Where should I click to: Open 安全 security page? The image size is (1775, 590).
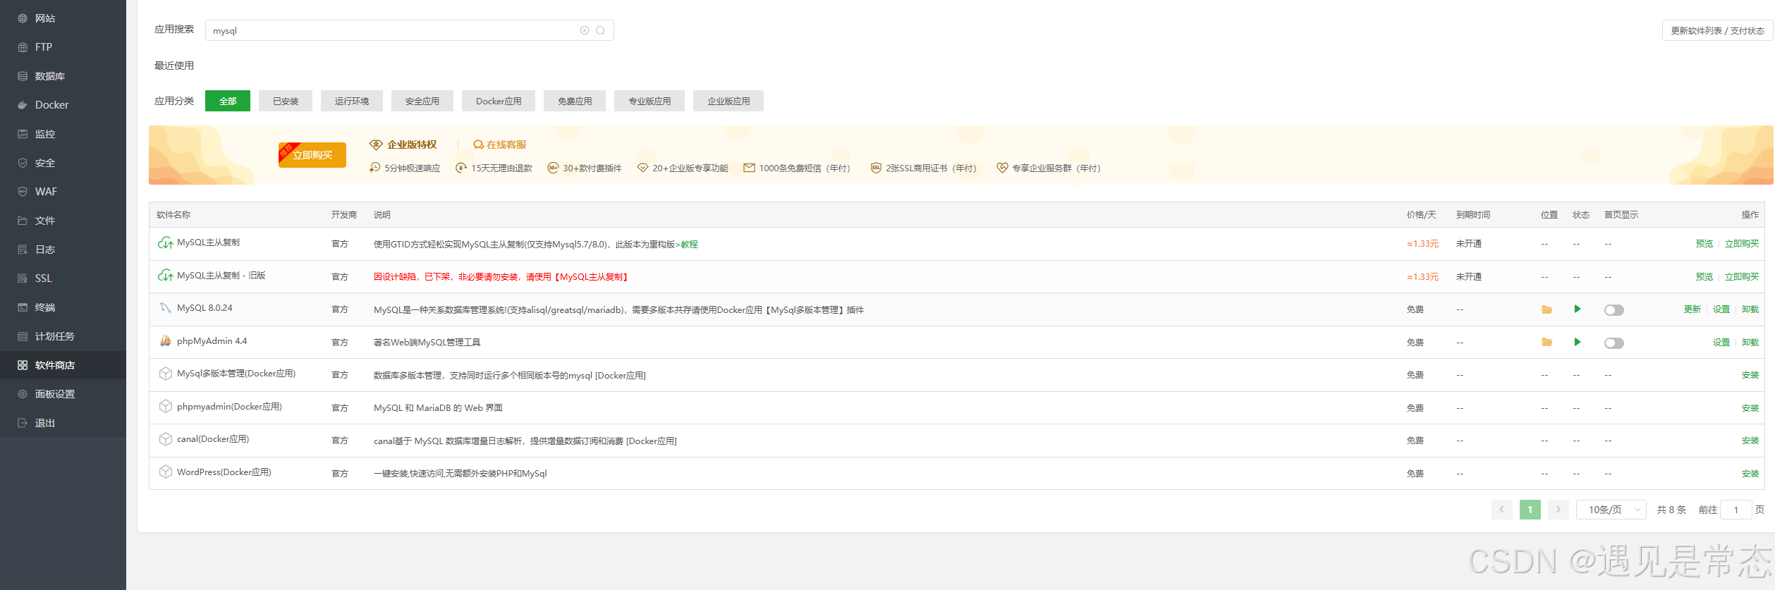point(45,163)
